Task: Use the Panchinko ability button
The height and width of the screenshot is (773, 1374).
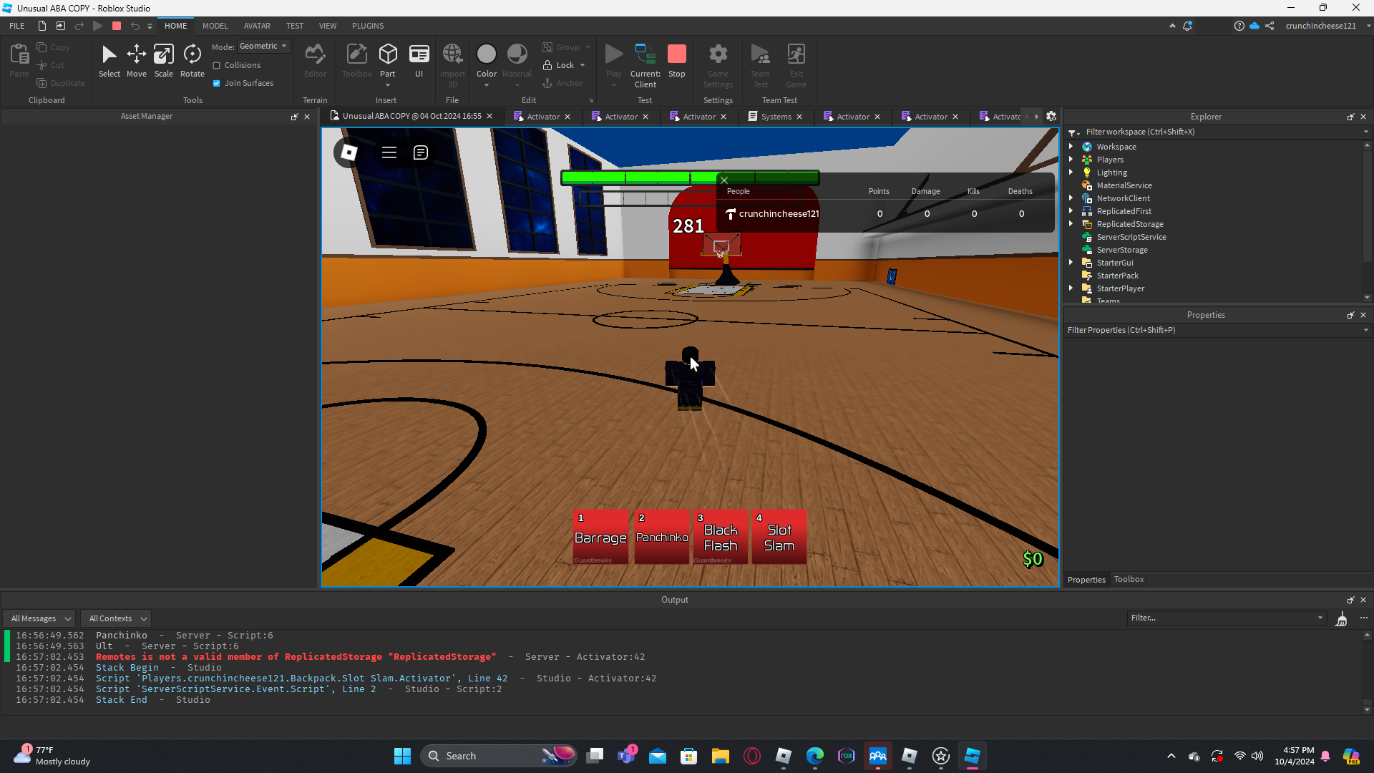Action: (662, 537)
